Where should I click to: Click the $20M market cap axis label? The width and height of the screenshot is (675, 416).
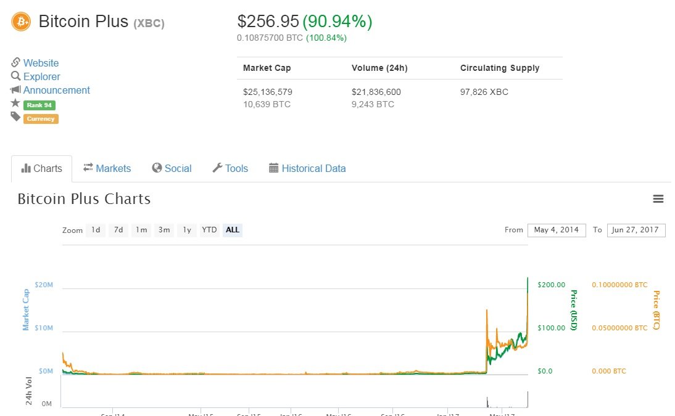[44, 285]
